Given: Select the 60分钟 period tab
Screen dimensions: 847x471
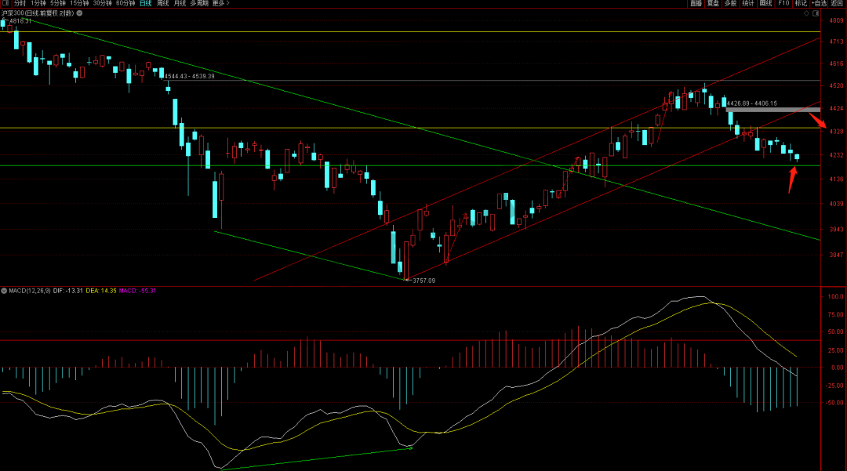Looking at the screenshot, I should coord(125,3).
